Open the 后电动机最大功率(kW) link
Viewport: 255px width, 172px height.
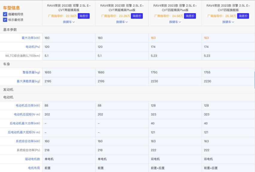[x=25, y=123]
